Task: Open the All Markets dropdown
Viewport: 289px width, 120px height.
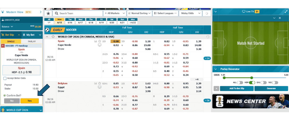Action: tap(115, 13)
